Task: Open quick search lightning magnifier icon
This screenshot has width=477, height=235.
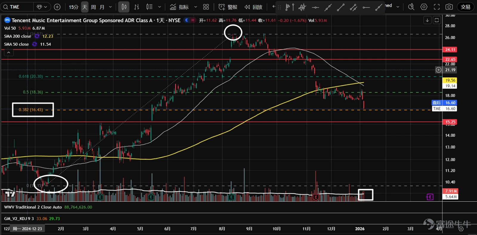Action: point(411,7)
